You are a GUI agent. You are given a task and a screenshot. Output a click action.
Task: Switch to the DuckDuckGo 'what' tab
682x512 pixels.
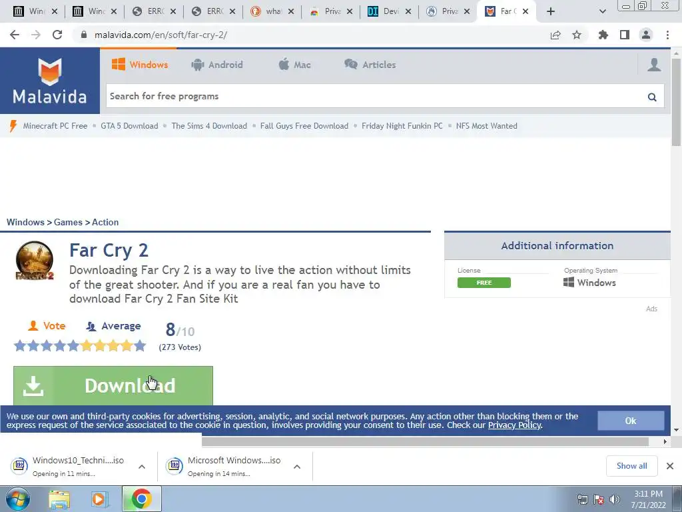[272, 11]
